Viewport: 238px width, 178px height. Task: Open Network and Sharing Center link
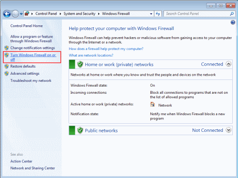[x=32, y=168]
